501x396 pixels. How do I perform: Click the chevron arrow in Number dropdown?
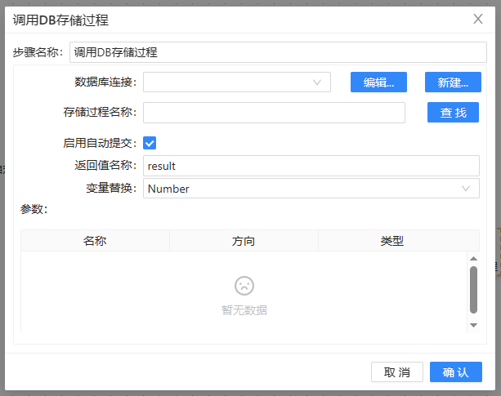point(466,189)
